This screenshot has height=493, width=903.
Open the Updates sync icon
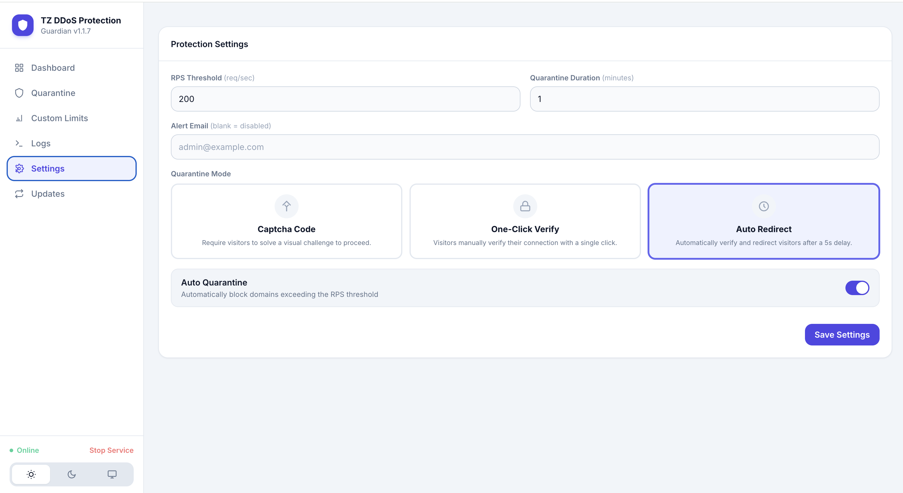[19, 193]
